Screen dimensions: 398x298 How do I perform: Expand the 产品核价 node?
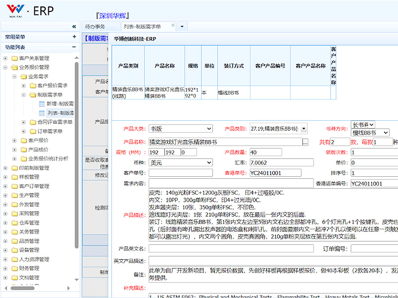14,149
